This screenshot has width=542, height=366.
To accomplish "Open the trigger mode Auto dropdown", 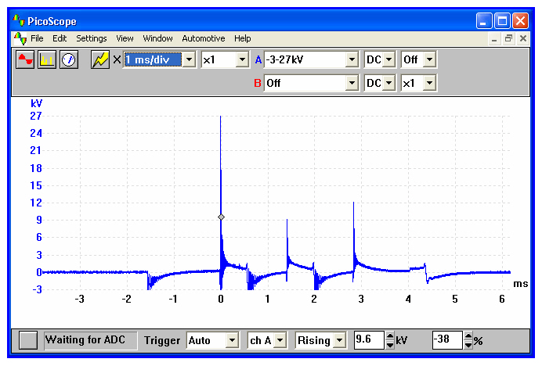I will click(232, 340).
